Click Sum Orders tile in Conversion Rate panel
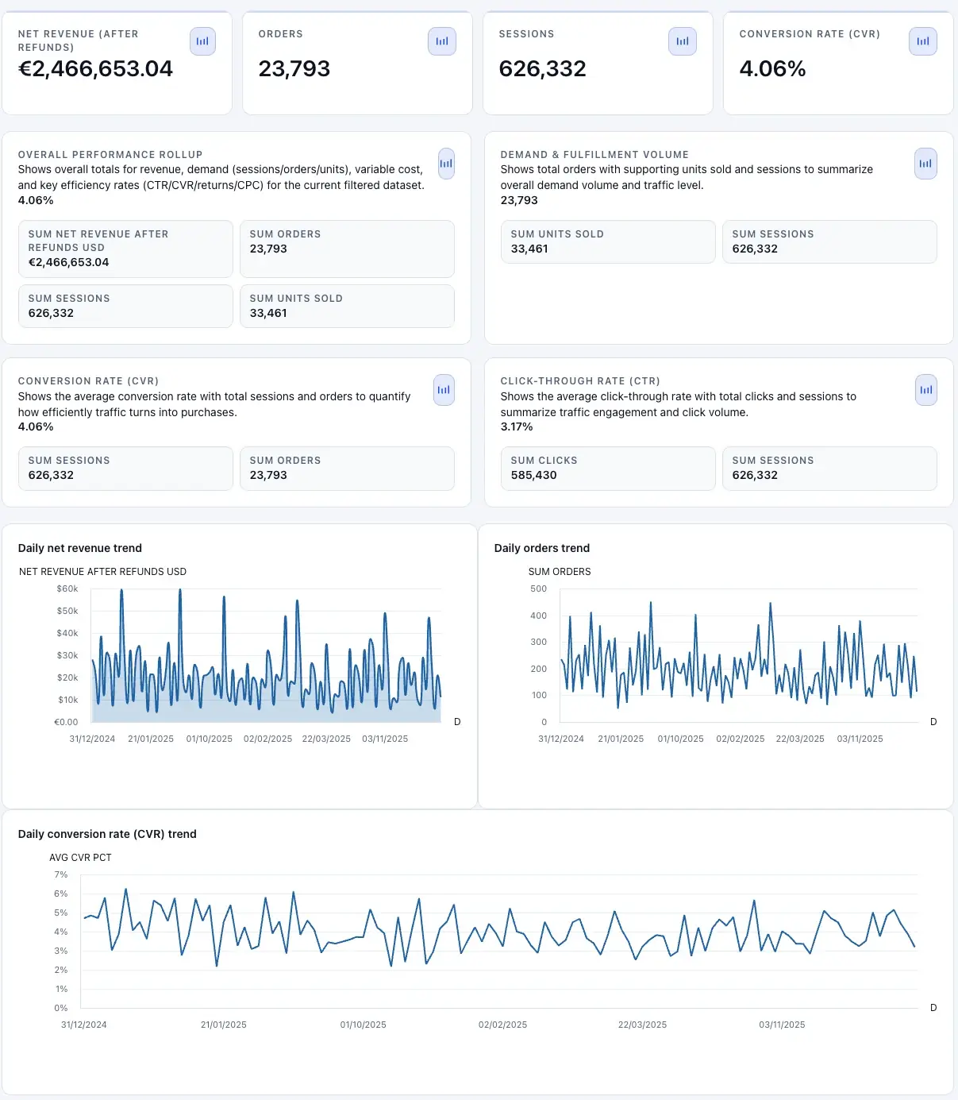 click(347, 468)
